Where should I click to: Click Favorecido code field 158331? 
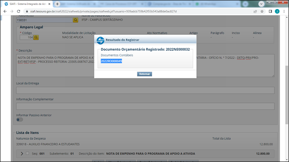coord(45,20)
